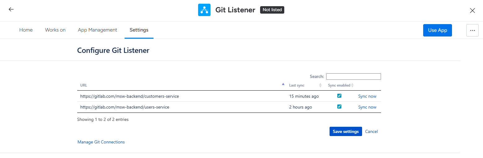
Task: Sort table by Last sync column
Action: pos(320,85)
